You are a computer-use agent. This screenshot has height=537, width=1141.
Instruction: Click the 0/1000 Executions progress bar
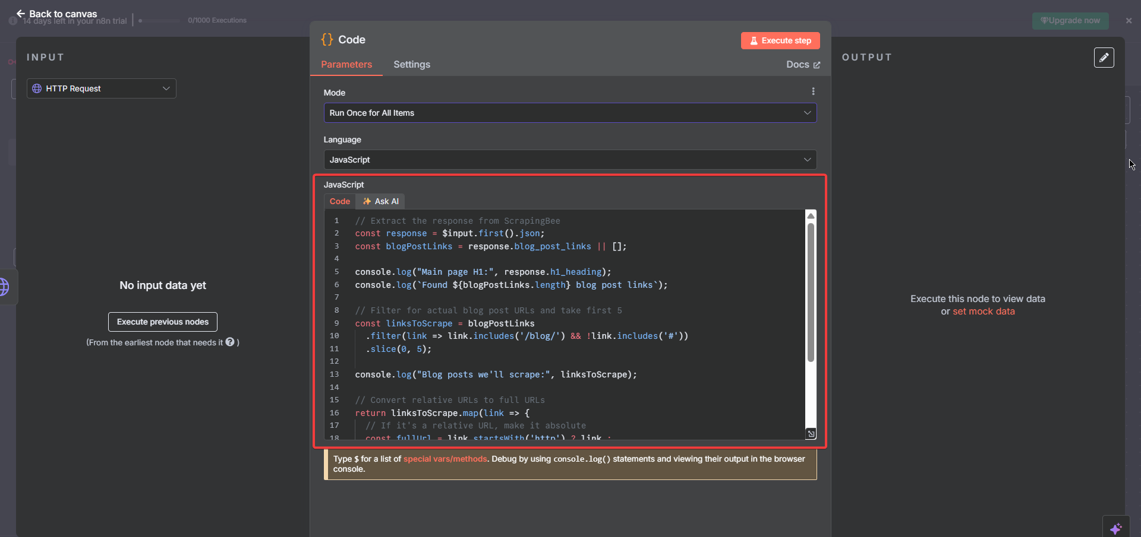159,20
